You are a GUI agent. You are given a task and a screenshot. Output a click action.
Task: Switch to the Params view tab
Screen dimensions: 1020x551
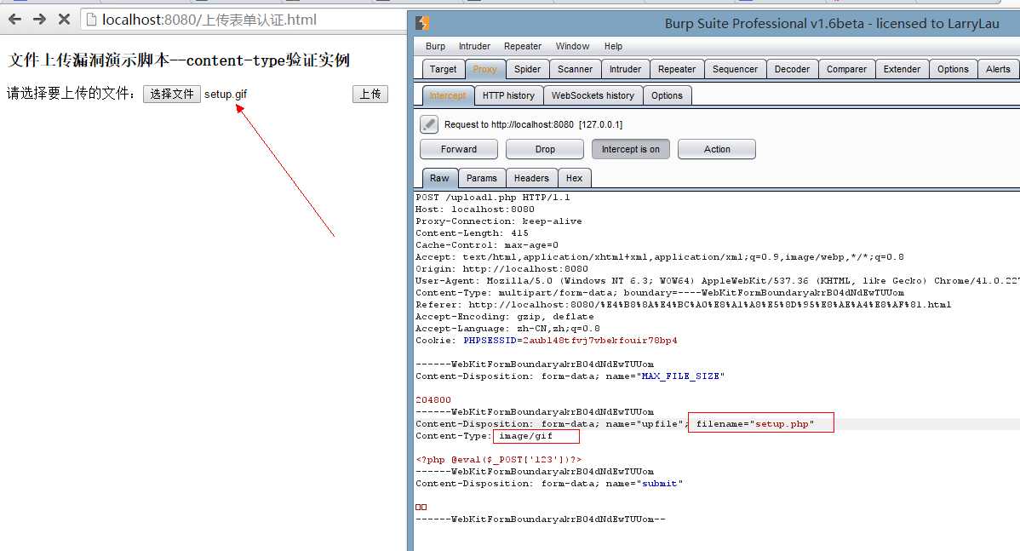click(x=481, y=178)
